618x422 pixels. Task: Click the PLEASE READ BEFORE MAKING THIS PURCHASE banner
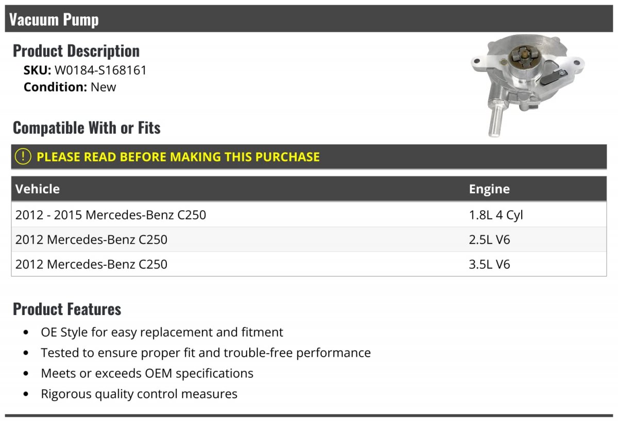309,157
